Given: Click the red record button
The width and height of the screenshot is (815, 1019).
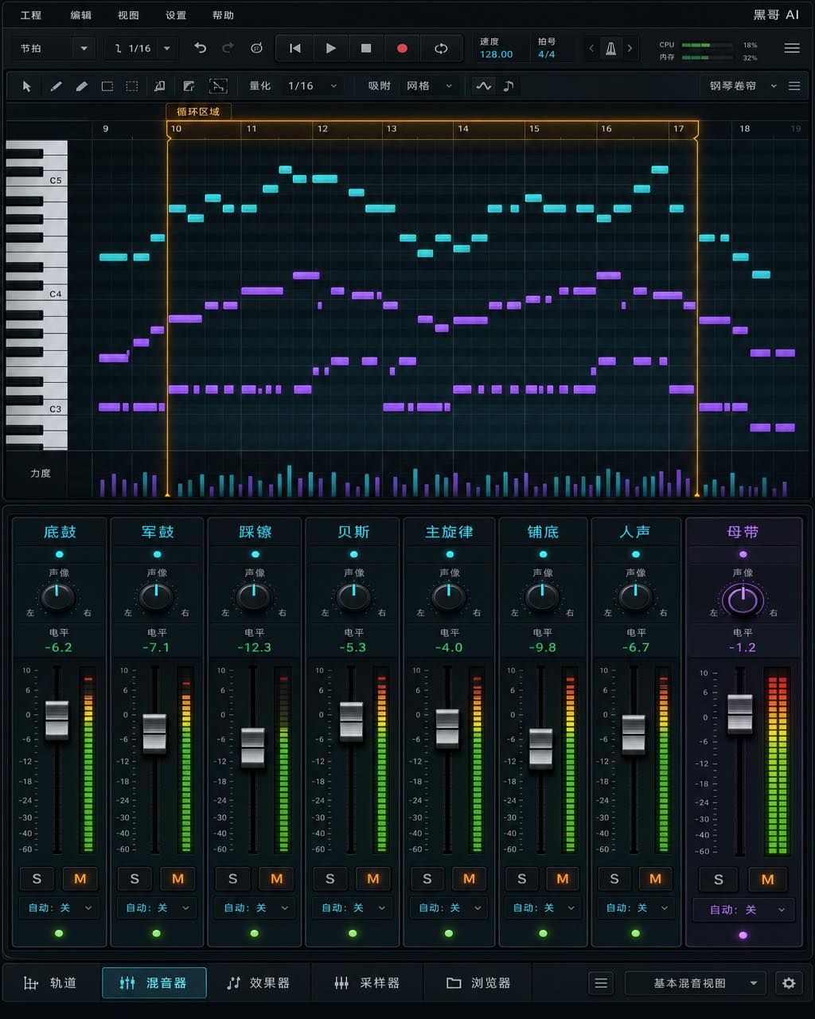Looking at the screenshot, I should pos(402,49).
